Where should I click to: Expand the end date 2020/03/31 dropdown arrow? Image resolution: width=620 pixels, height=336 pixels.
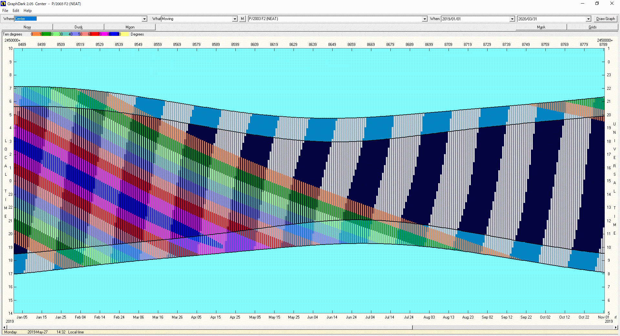[588, 19]
